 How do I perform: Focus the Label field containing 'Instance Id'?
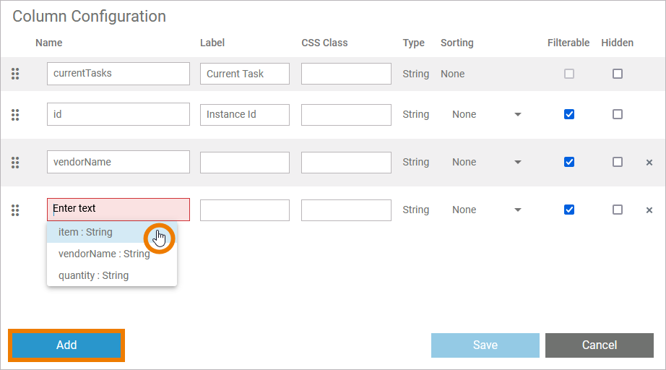pos(244,114)
